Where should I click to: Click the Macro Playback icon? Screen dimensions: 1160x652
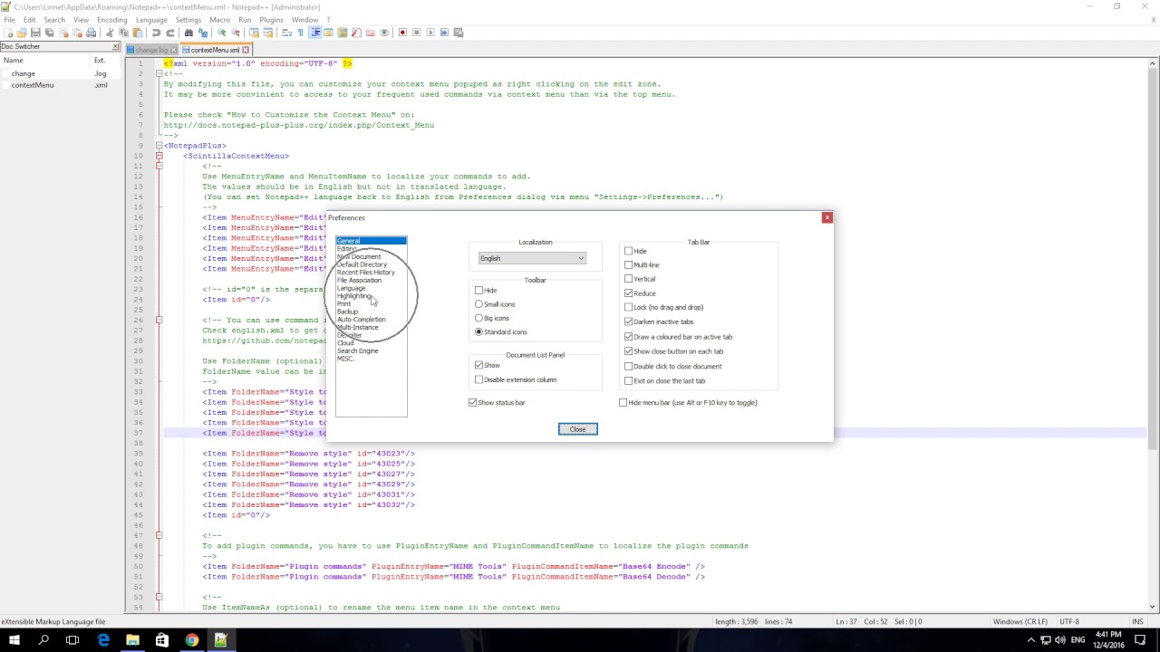[x=430, y=33]
